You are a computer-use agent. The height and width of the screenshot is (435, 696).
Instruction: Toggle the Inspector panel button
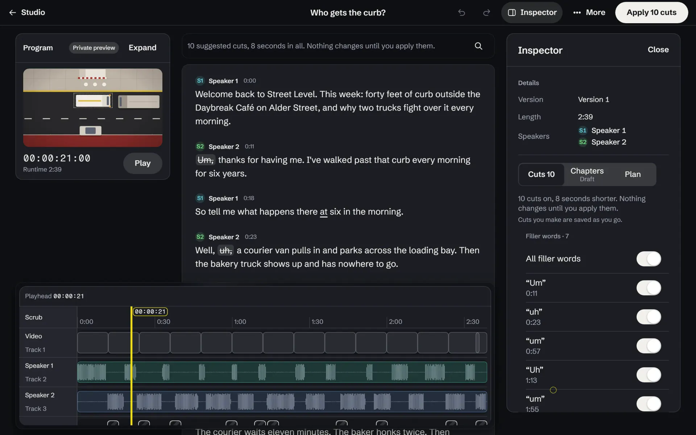point(532,13)
